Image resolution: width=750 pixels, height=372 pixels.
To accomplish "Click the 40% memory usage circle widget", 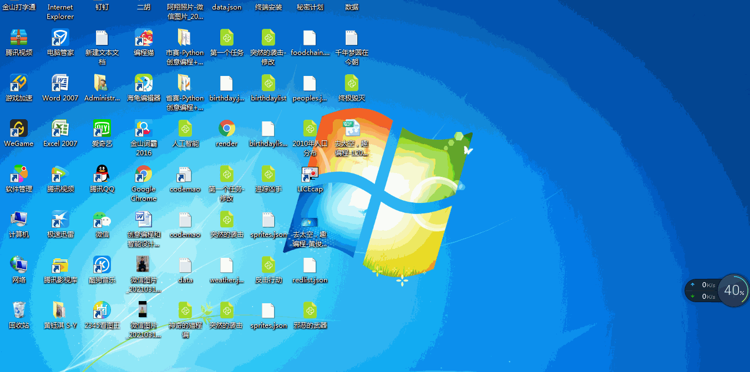I will pyautogui.click(x=733, y=290).
